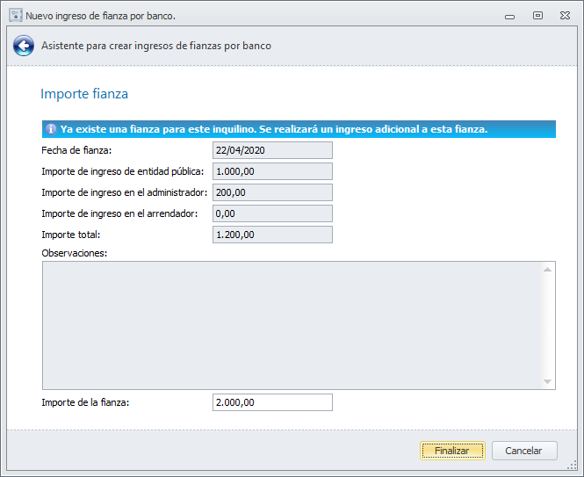Maximize the fianza wizard window
Screen dimensions: 584x477
(537, 15)
